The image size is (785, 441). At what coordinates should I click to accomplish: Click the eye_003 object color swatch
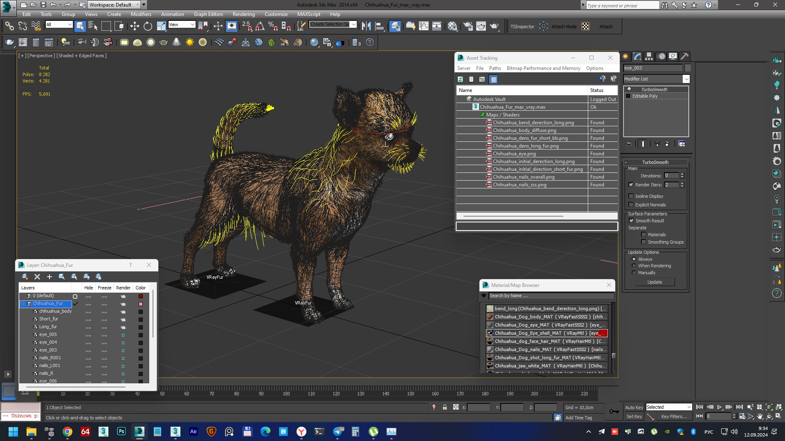688,68
